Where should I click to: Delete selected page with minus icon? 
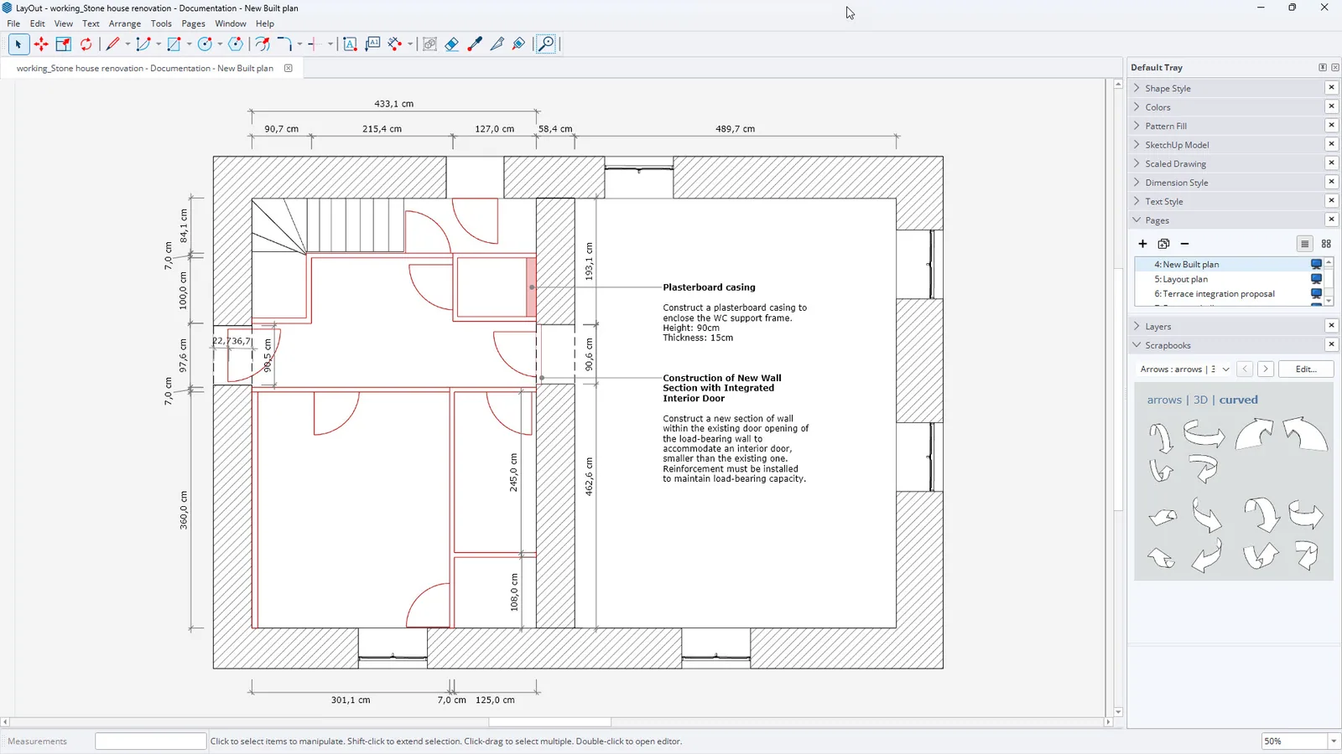1184,244
